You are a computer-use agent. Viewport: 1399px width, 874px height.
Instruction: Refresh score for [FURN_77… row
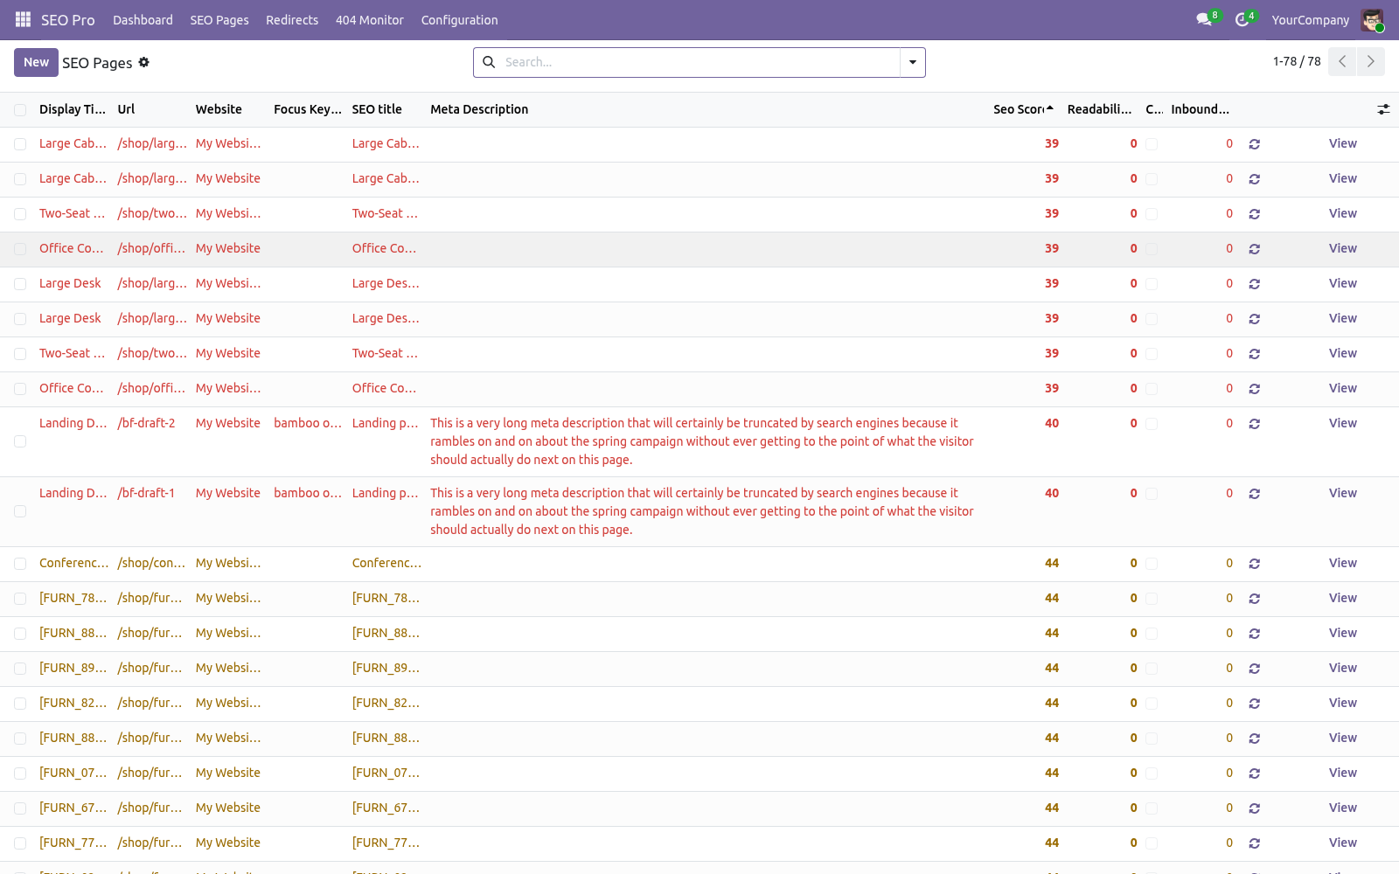coord(1255,843)
